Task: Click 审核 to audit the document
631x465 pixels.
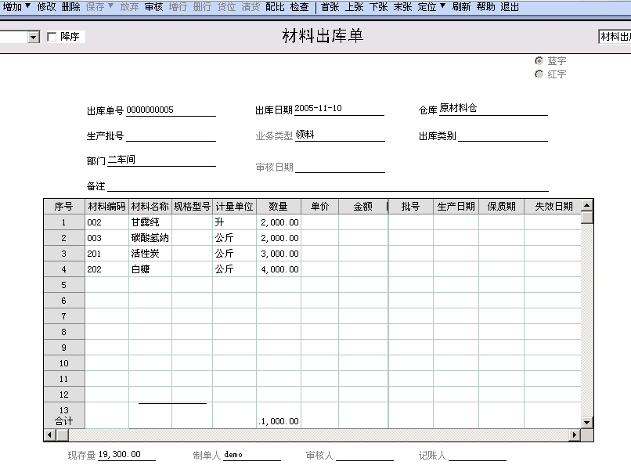Action: point(153,7)
